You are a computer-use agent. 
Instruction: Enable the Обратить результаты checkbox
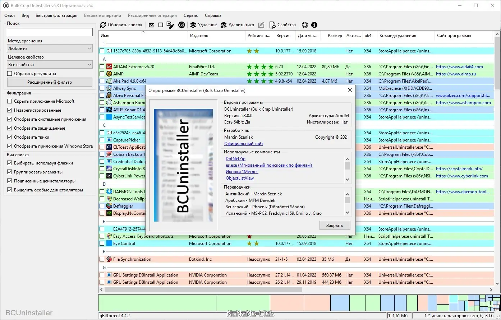(x=10, y=74)
